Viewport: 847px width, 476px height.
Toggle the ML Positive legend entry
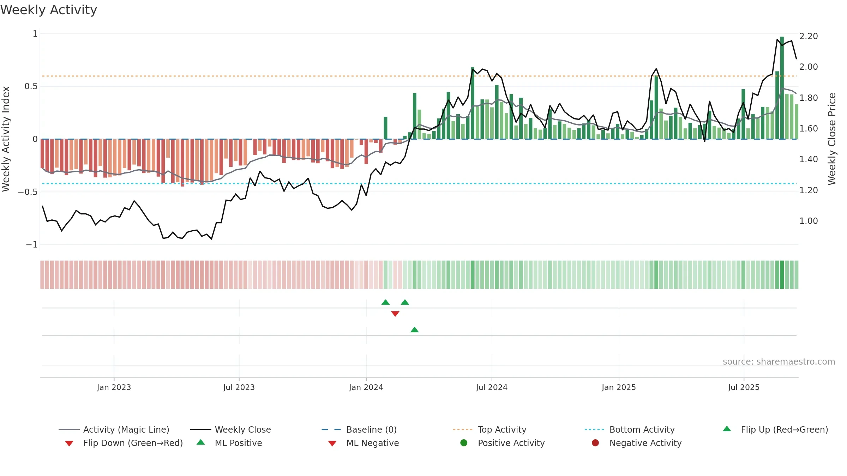pos(229,443)
